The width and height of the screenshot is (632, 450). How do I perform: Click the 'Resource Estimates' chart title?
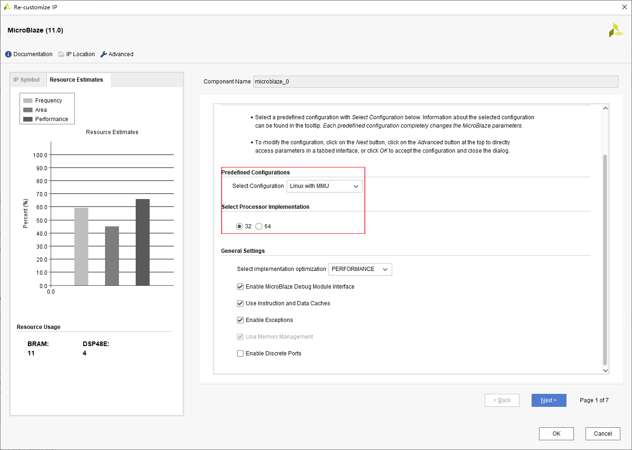pos(112,132)
